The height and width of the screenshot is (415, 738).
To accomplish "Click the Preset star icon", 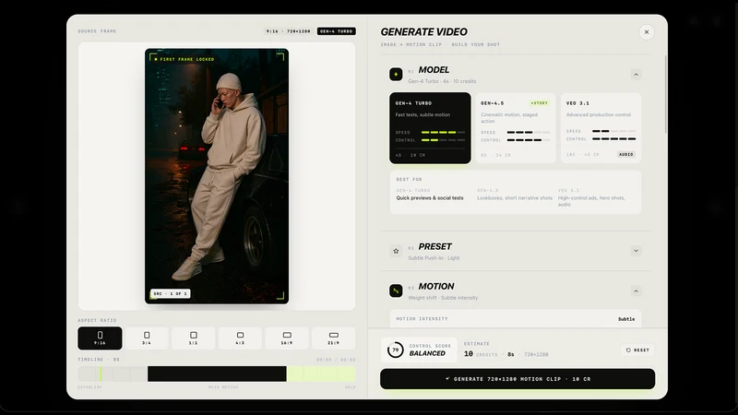I will (x=396, y=251).
